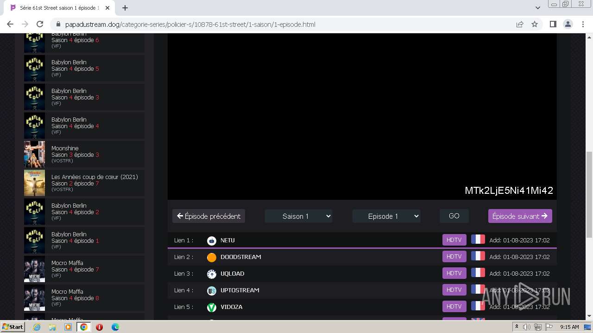Click the taskbar clock 9:15 AM
Screen dimensions: 593x333
569,327
